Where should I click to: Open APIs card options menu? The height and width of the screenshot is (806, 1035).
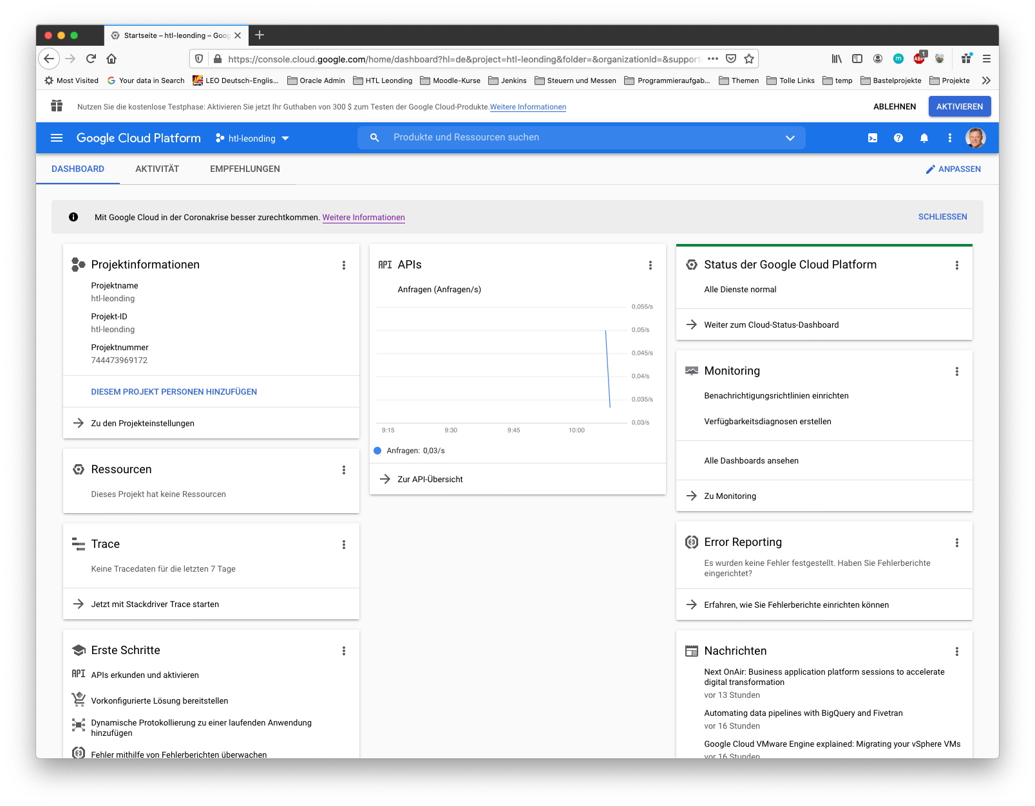(650, 265)
